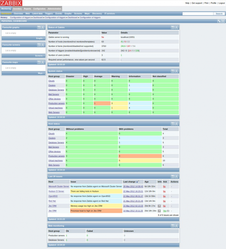Open Favourite graphs menu icon
The image size is (226, 249).
coord(39,27)
